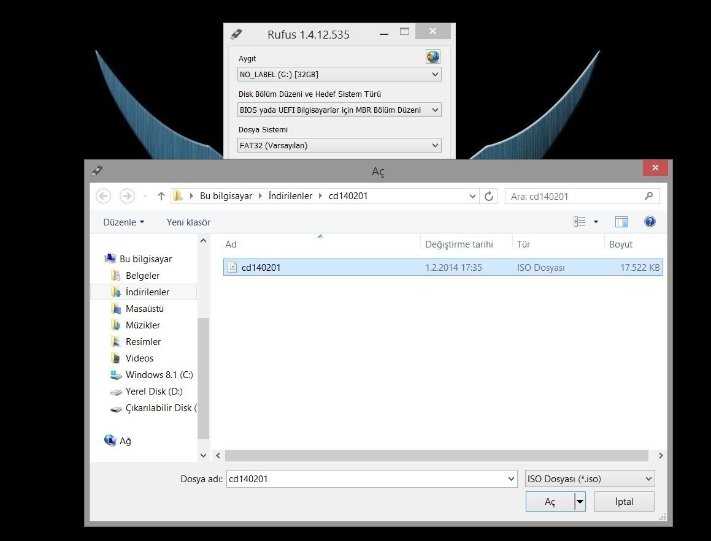Viewport: 711px width, 541px height.
Task: Go up one folder level
Action: (x=161, y=196)
